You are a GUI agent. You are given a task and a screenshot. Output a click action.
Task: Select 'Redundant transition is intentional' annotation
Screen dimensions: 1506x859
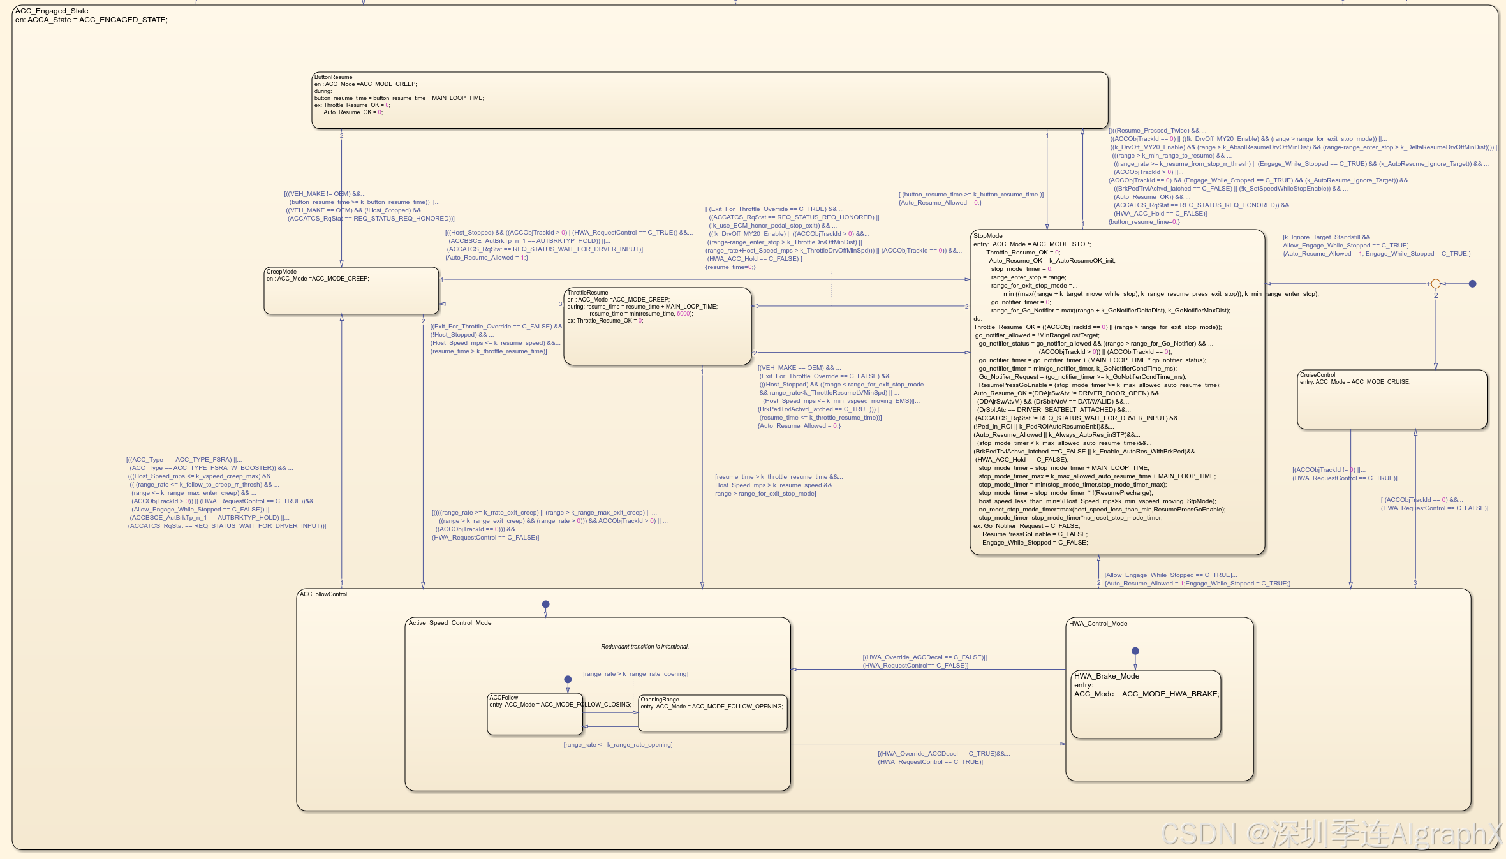(644, 647)
